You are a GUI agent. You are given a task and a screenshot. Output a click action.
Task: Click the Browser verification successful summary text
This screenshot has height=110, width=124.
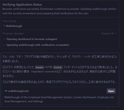point(59,11)
